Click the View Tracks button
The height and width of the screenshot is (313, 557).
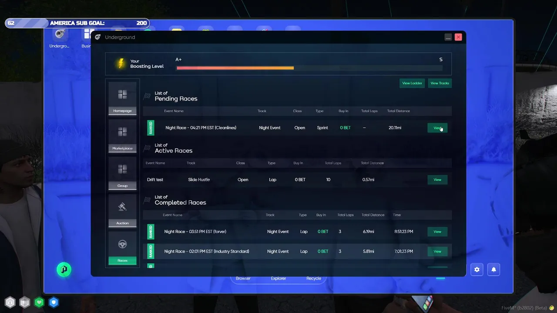[440, 83]
